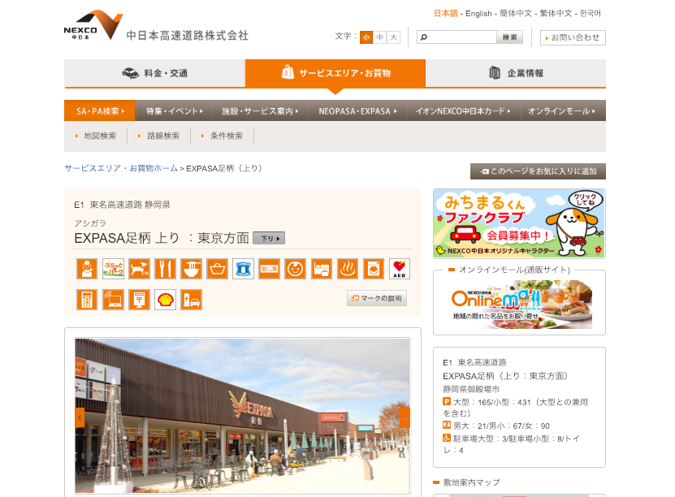Expand the SA・PA検索 menu
This screenshot has height=497, width=675.
[100, 111]
